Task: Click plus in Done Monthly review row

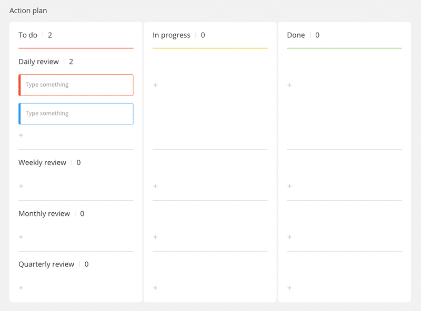Action: coord(289,237)
